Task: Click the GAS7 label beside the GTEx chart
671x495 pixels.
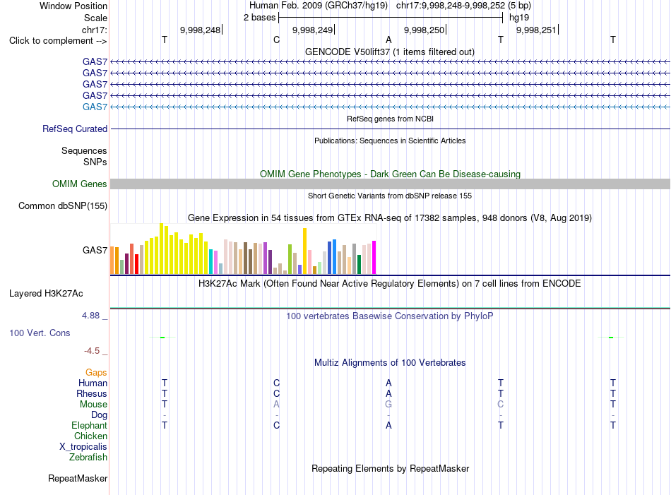Action: [x=95, y=250]
